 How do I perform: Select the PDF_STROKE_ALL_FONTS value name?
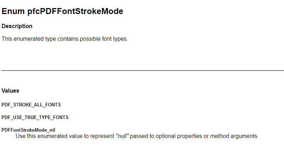(x=31, y=105)
